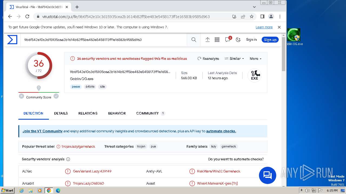Click info icon beside Security vendors' analysis
This screenshot has width=346, height=194.
click(x=68, y=159)
